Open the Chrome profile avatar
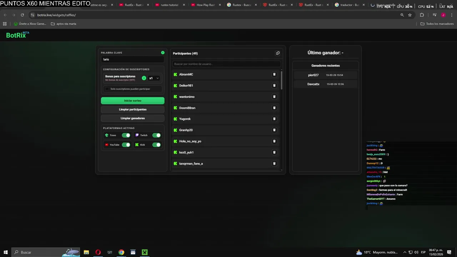457x257 pixels. pos(443,15)
